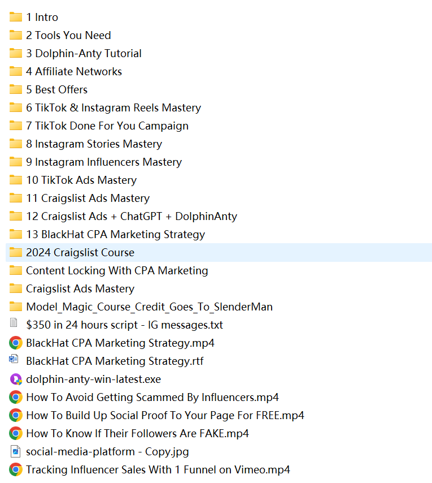This screenshot has width=432, height=483.
Task: Select 'Model_Magic_Course_Credit_Goes_To_SlenderMan' folder name
Action: click(x=150, y=307)
